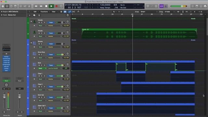Click the Horizontal Auto Zoom icon
Screen dimensions: 208x117
tap(187, 12)
